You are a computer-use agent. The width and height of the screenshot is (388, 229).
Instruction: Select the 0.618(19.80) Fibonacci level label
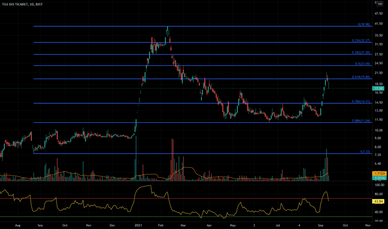pos(361,77)
